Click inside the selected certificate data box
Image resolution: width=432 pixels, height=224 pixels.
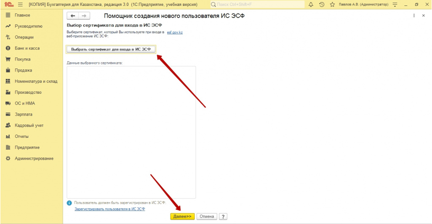point(131,132)
